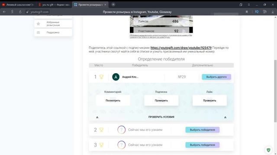Screen dimensions: 277x155
Task: Click 'Проверить' under Подписка
Action: (x=161, y=100)
